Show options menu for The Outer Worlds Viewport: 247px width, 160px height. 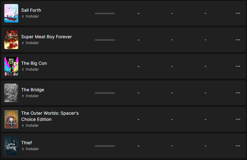[x=238, y=119]
